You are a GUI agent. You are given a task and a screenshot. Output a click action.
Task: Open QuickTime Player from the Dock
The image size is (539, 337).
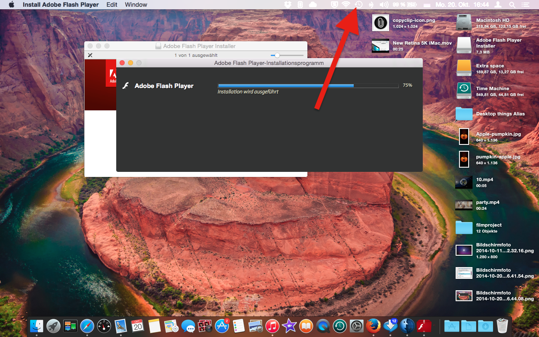pyautogui.click(x=323, y=326)
